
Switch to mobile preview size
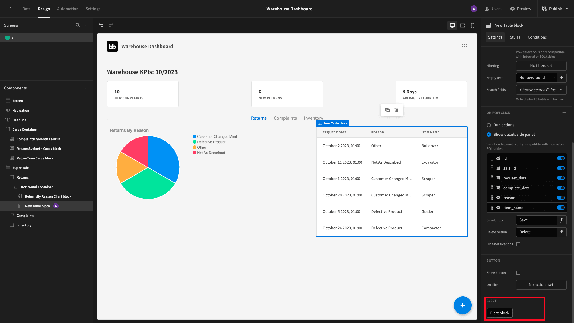473,25
